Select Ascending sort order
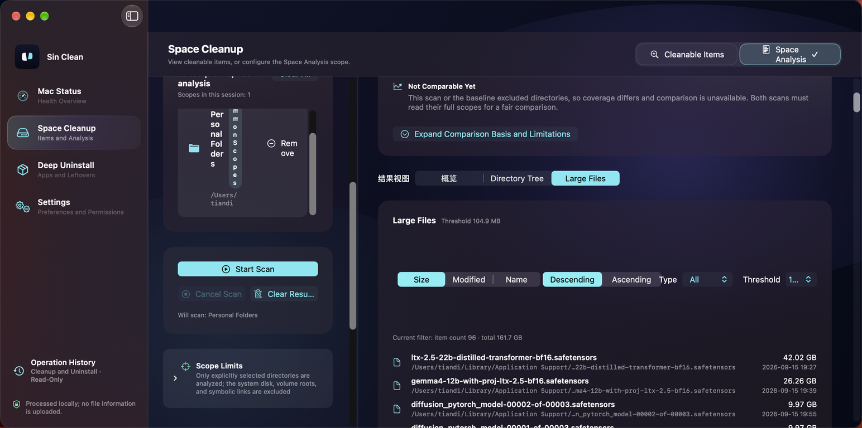The width and height of the screenshot is (862, 428). click(x=631, y=279)
